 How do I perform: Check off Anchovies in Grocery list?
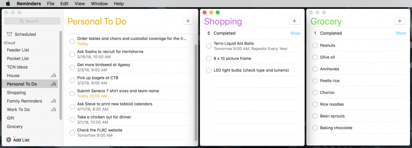pos(315,69)
